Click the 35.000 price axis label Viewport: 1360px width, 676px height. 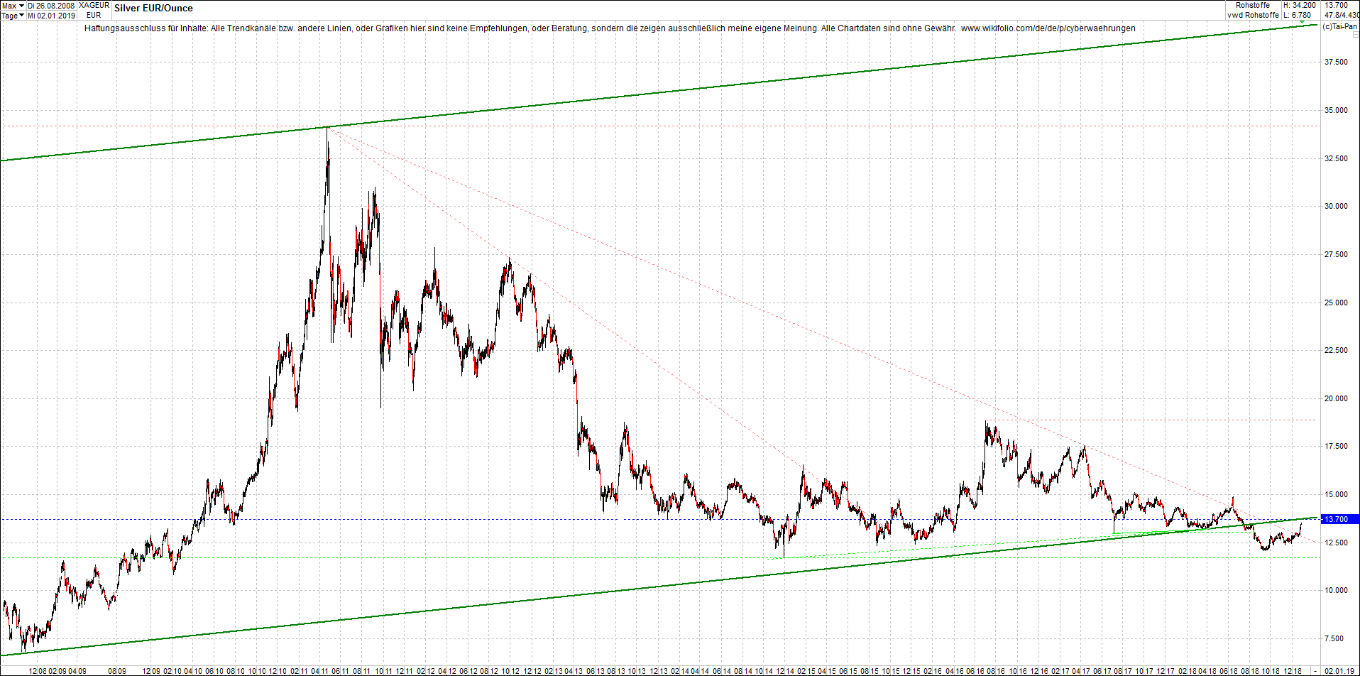[x=1336, y=110]
